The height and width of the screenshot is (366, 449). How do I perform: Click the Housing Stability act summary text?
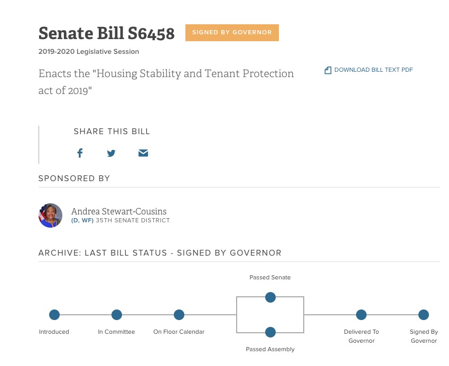coord(166,82)
